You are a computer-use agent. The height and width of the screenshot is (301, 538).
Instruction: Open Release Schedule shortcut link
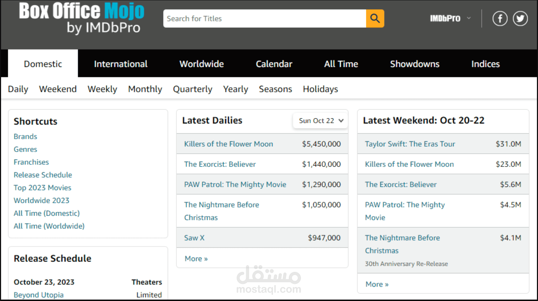(x=43, y=175)
